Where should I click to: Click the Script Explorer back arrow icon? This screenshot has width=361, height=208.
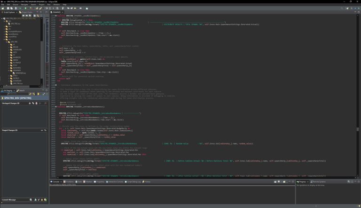click(23, 16)
